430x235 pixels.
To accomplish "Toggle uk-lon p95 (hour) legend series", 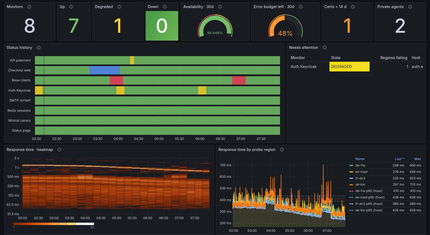I will coord(369,210).
